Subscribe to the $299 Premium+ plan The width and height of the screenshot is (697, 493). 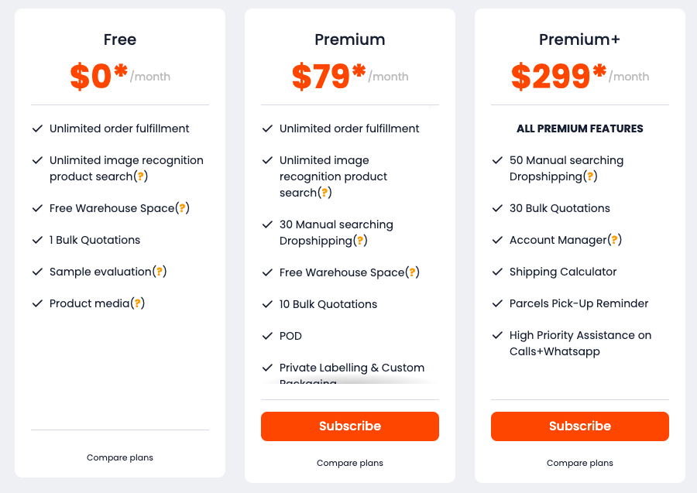[580, 426]
